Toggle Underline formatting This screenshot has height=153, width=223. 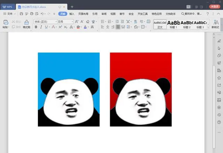click(46, 27)
